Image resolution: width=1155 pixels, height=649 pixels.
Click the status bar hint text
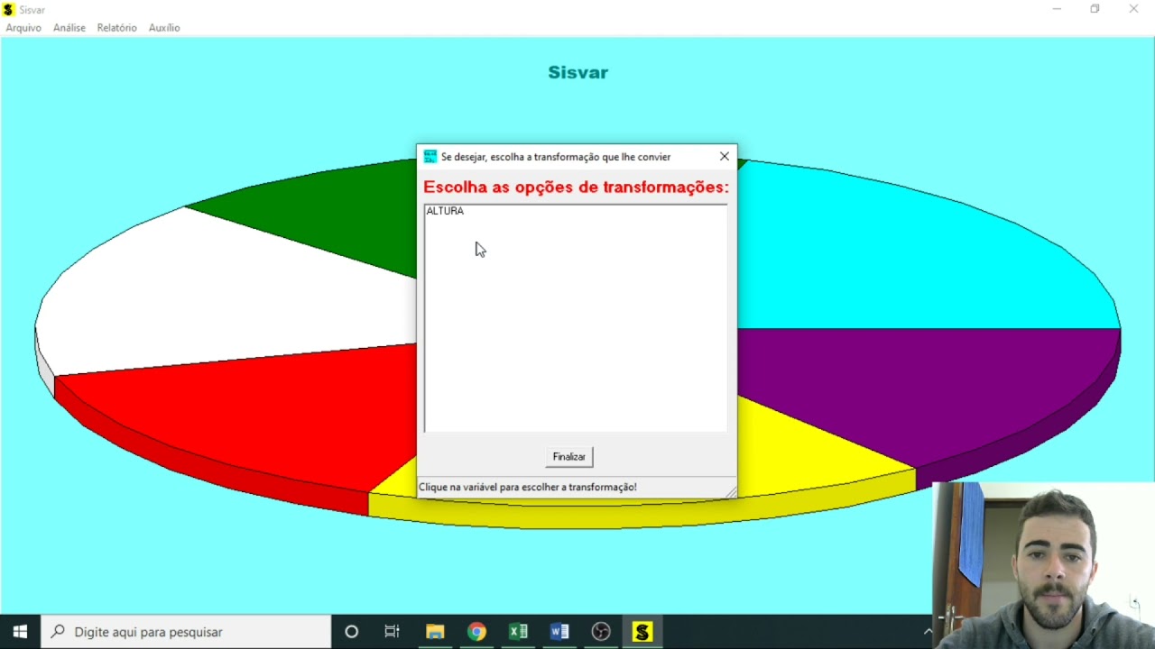[x=528, y=488]
